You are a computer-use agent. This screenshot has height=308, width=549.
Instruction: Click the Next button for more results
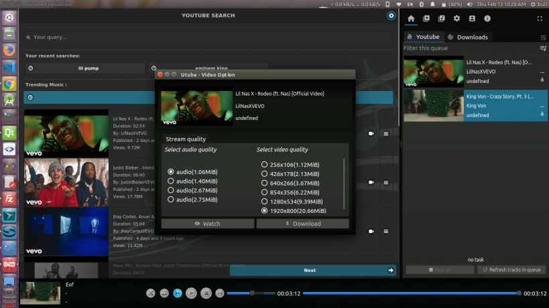coord(313,271)
